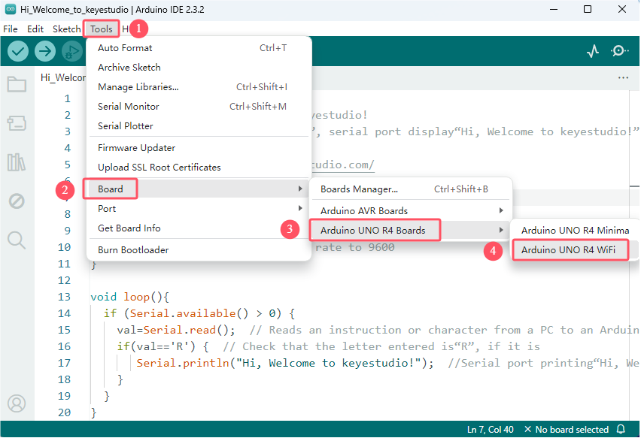Choose Burn Bootloader menu item
The height and width of the screenshot is (438, 641).
199,250
